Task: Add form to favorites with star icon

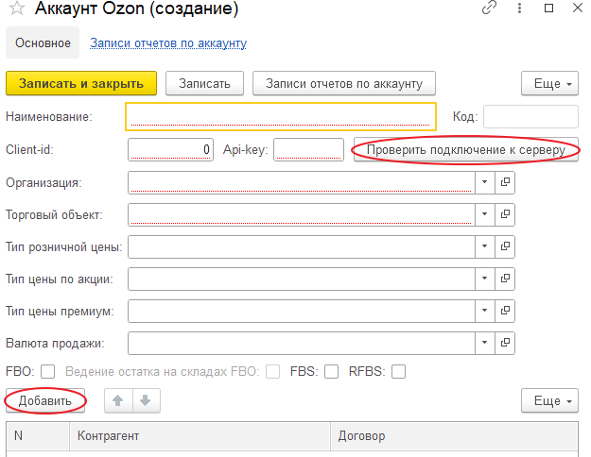Action: point(17,8)
